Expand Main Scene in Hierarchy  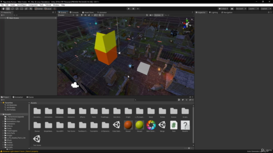(x=6, y=18)
